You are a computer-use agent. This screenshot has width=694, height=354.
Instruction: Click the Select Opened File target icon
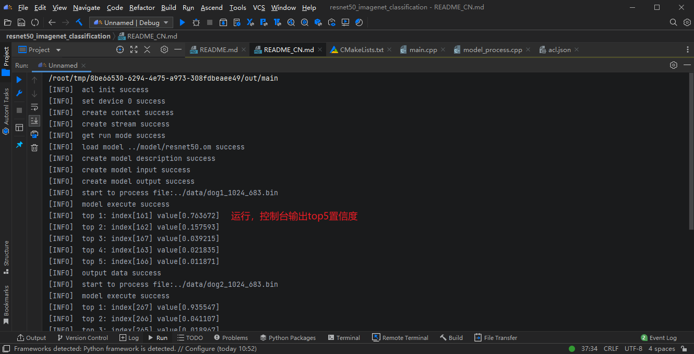pyautogui.click(x=120, y=49)
